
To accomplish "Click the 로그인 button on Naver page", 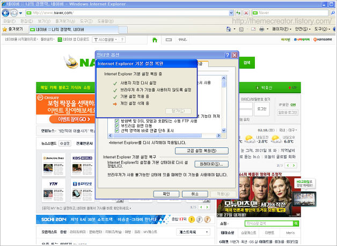I will click(x=261, y=109).
